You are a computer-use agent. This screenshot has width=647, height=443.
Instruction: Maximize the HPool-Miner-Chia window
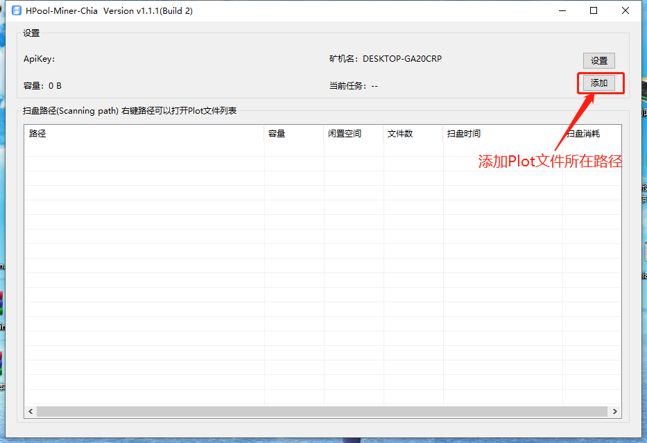click(x=594, y=10)
